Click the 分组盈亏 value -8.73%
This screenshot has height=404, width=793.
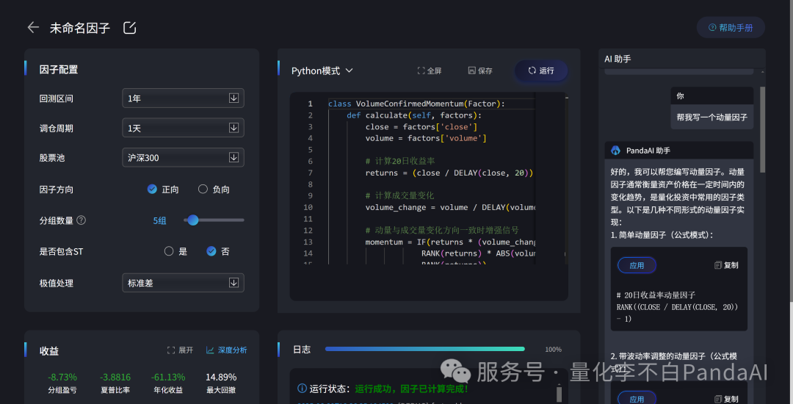point(62,378)
